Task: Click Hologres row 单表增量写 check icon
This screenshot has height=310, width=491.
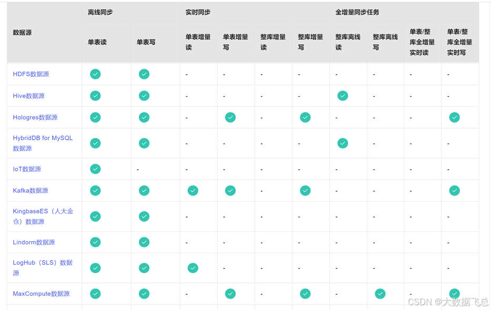Action: tap(230, 117)
